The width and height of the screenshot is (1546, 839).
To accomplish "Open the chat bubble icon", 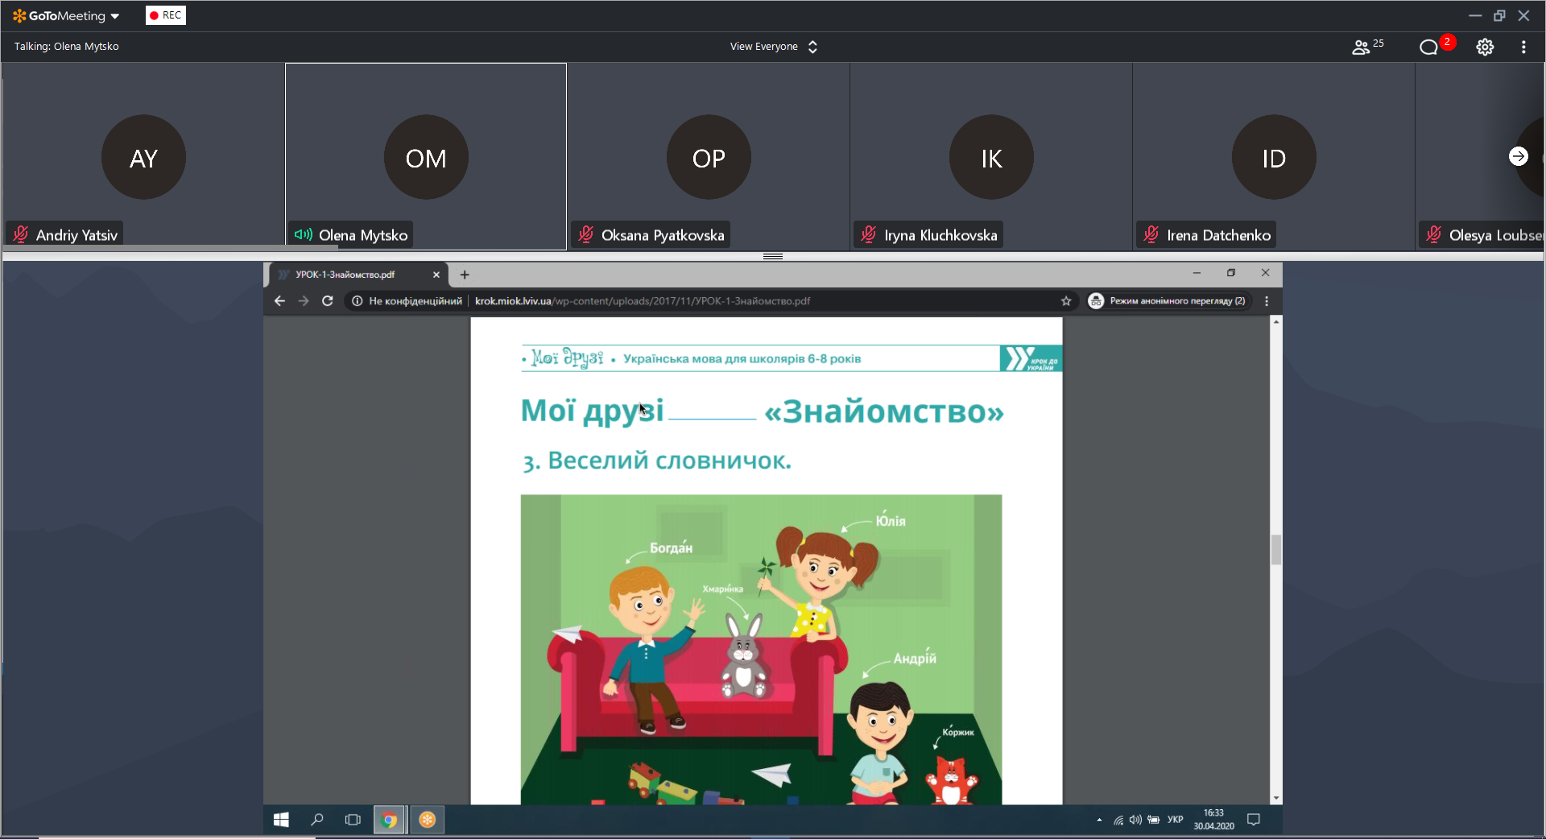I will tap(1428, 48).
